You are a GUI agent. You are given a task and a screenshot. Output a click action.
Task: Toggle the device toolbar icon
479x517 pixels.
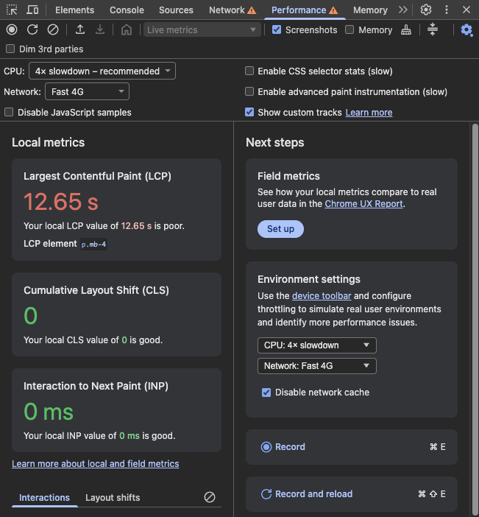[x=32, y=10]
